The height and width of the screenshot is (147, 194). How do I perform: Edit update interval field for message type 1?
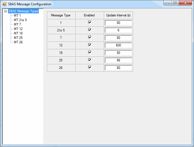click(118, 23)
